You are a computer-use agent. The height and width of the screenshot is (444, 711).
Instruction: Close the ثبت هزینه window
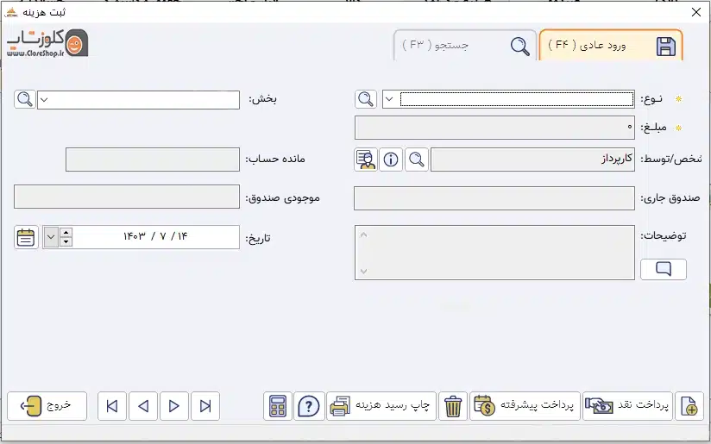click(696, 12)
